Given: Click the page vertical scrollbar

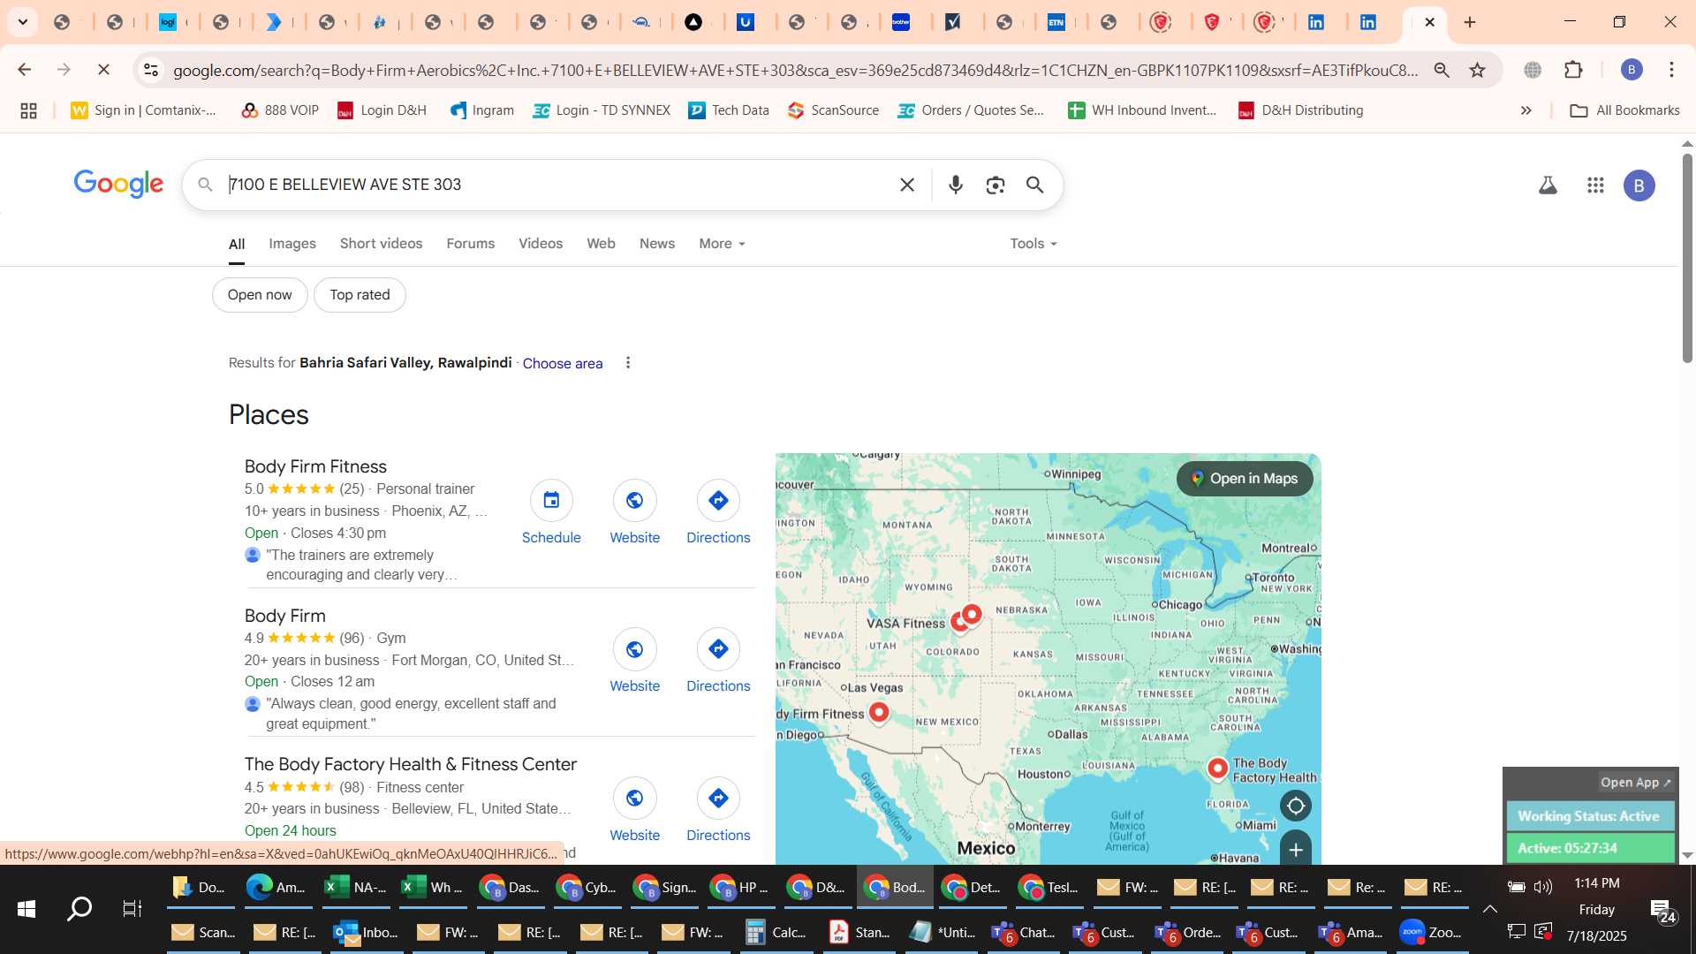Looking at the screenshot, I should pos(1687,258).
